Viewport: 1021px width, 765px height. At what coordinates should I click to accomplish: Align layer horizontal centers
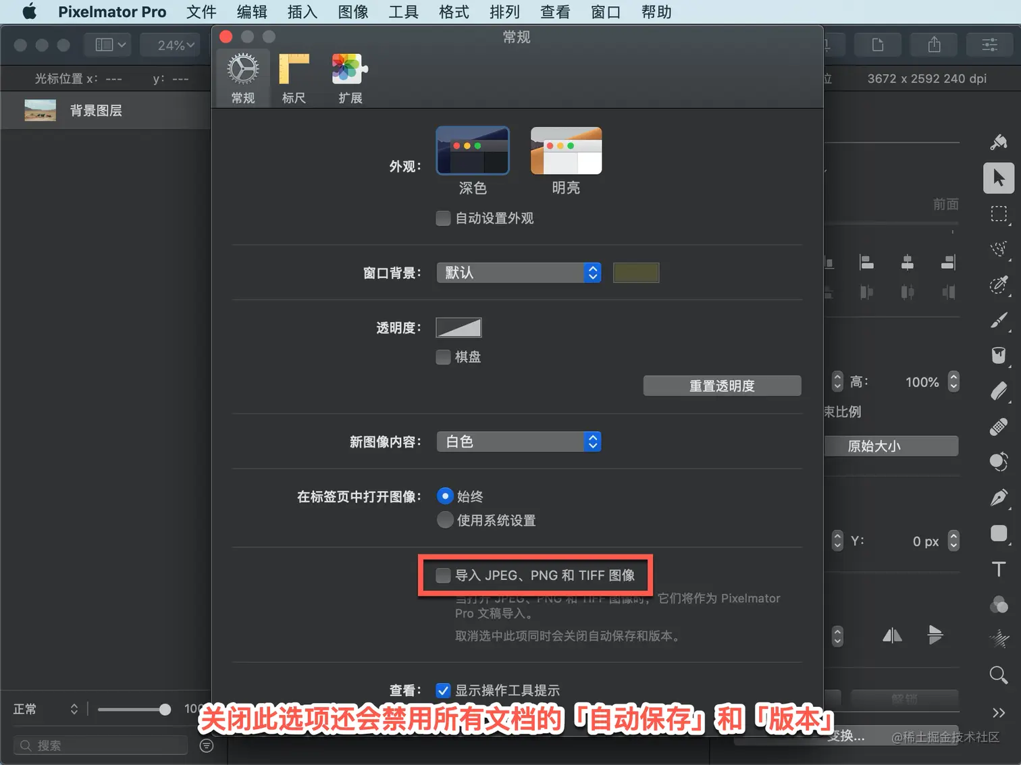(908, 262)
